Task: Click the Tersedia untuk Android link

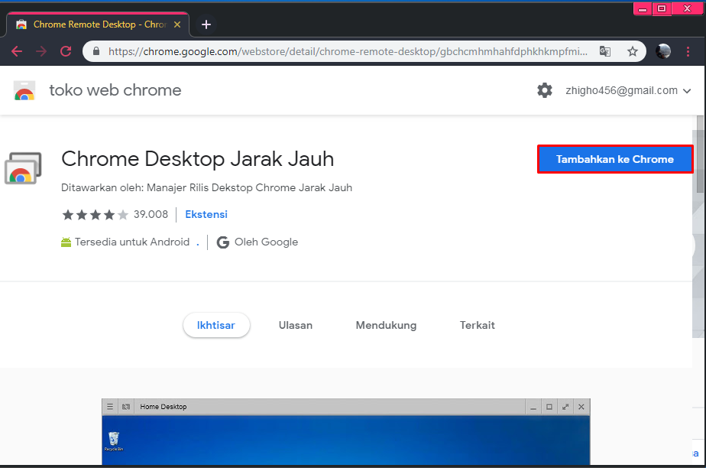Action: (132, 242)
